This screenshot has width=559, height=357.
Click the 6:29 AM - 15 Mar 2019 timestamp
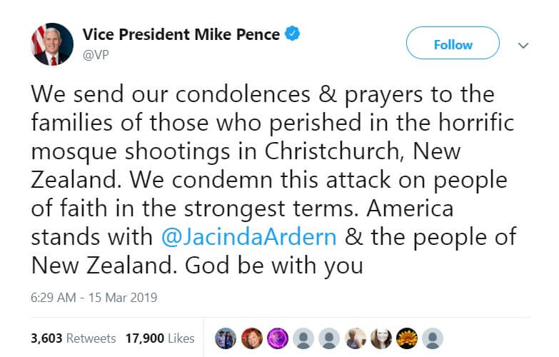click(x=94, y=297)
